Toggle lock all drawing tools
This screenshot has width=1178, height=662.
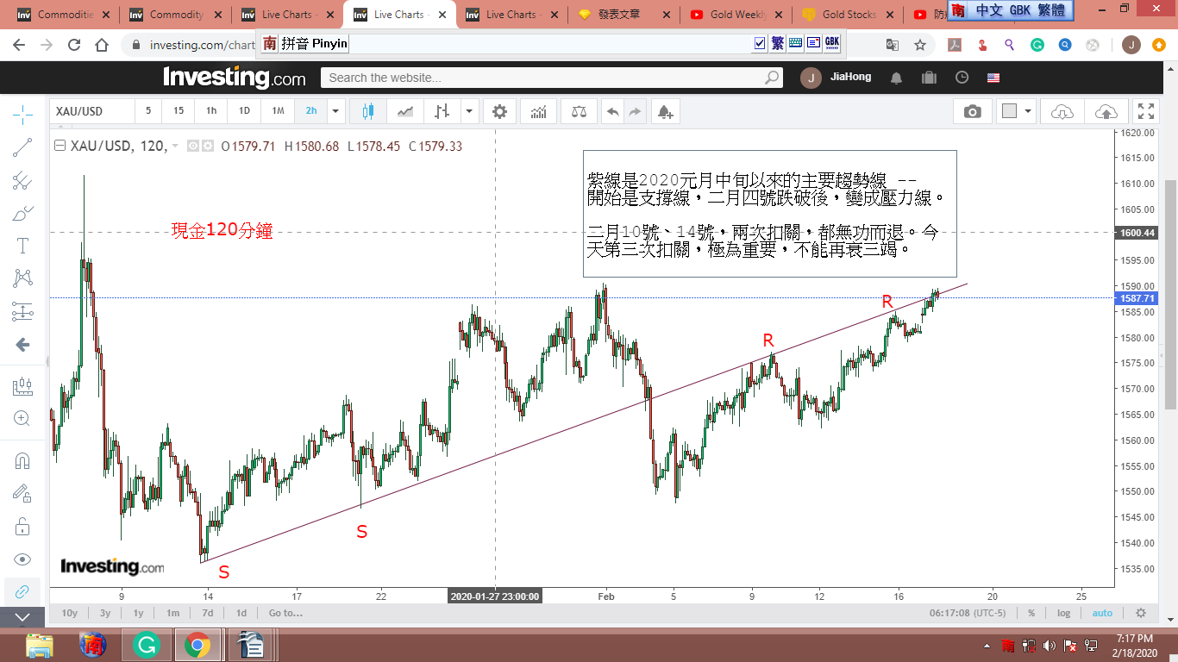pyautogui.click(x=22, y=526)
